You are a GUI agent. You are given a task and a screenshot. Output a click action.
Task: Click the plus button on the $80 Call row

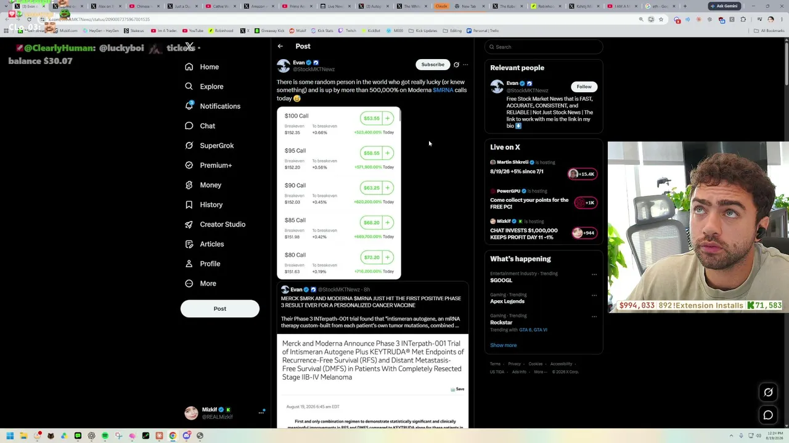click(x=388, y=257)
